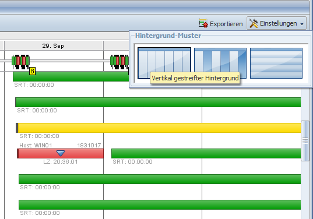This screenshot has width=313, height=219.
Task: Click the 29. Sep date header
Action: tap(53, 46)
